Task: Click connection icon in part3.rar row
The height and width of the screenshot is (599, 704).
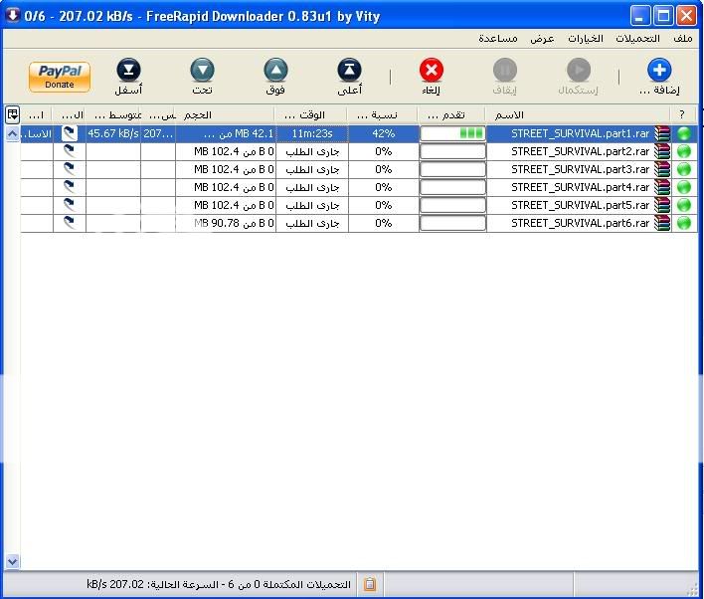Action: click(70, 169)
